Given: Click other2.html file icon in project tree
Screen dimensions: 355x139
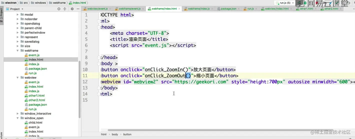Looking at the screenshot, I should click(x=26, y=100).
